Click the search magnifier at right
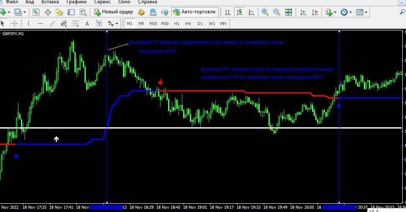Image resolution: width=406 pixels, height=212 pixels. pos(402,12)
